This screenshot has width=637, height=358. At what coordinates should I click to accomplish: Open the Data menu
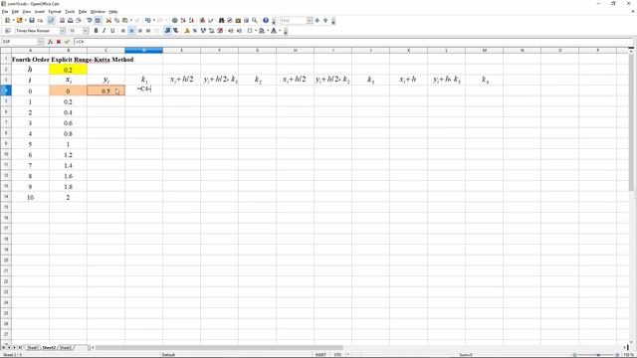83,11
